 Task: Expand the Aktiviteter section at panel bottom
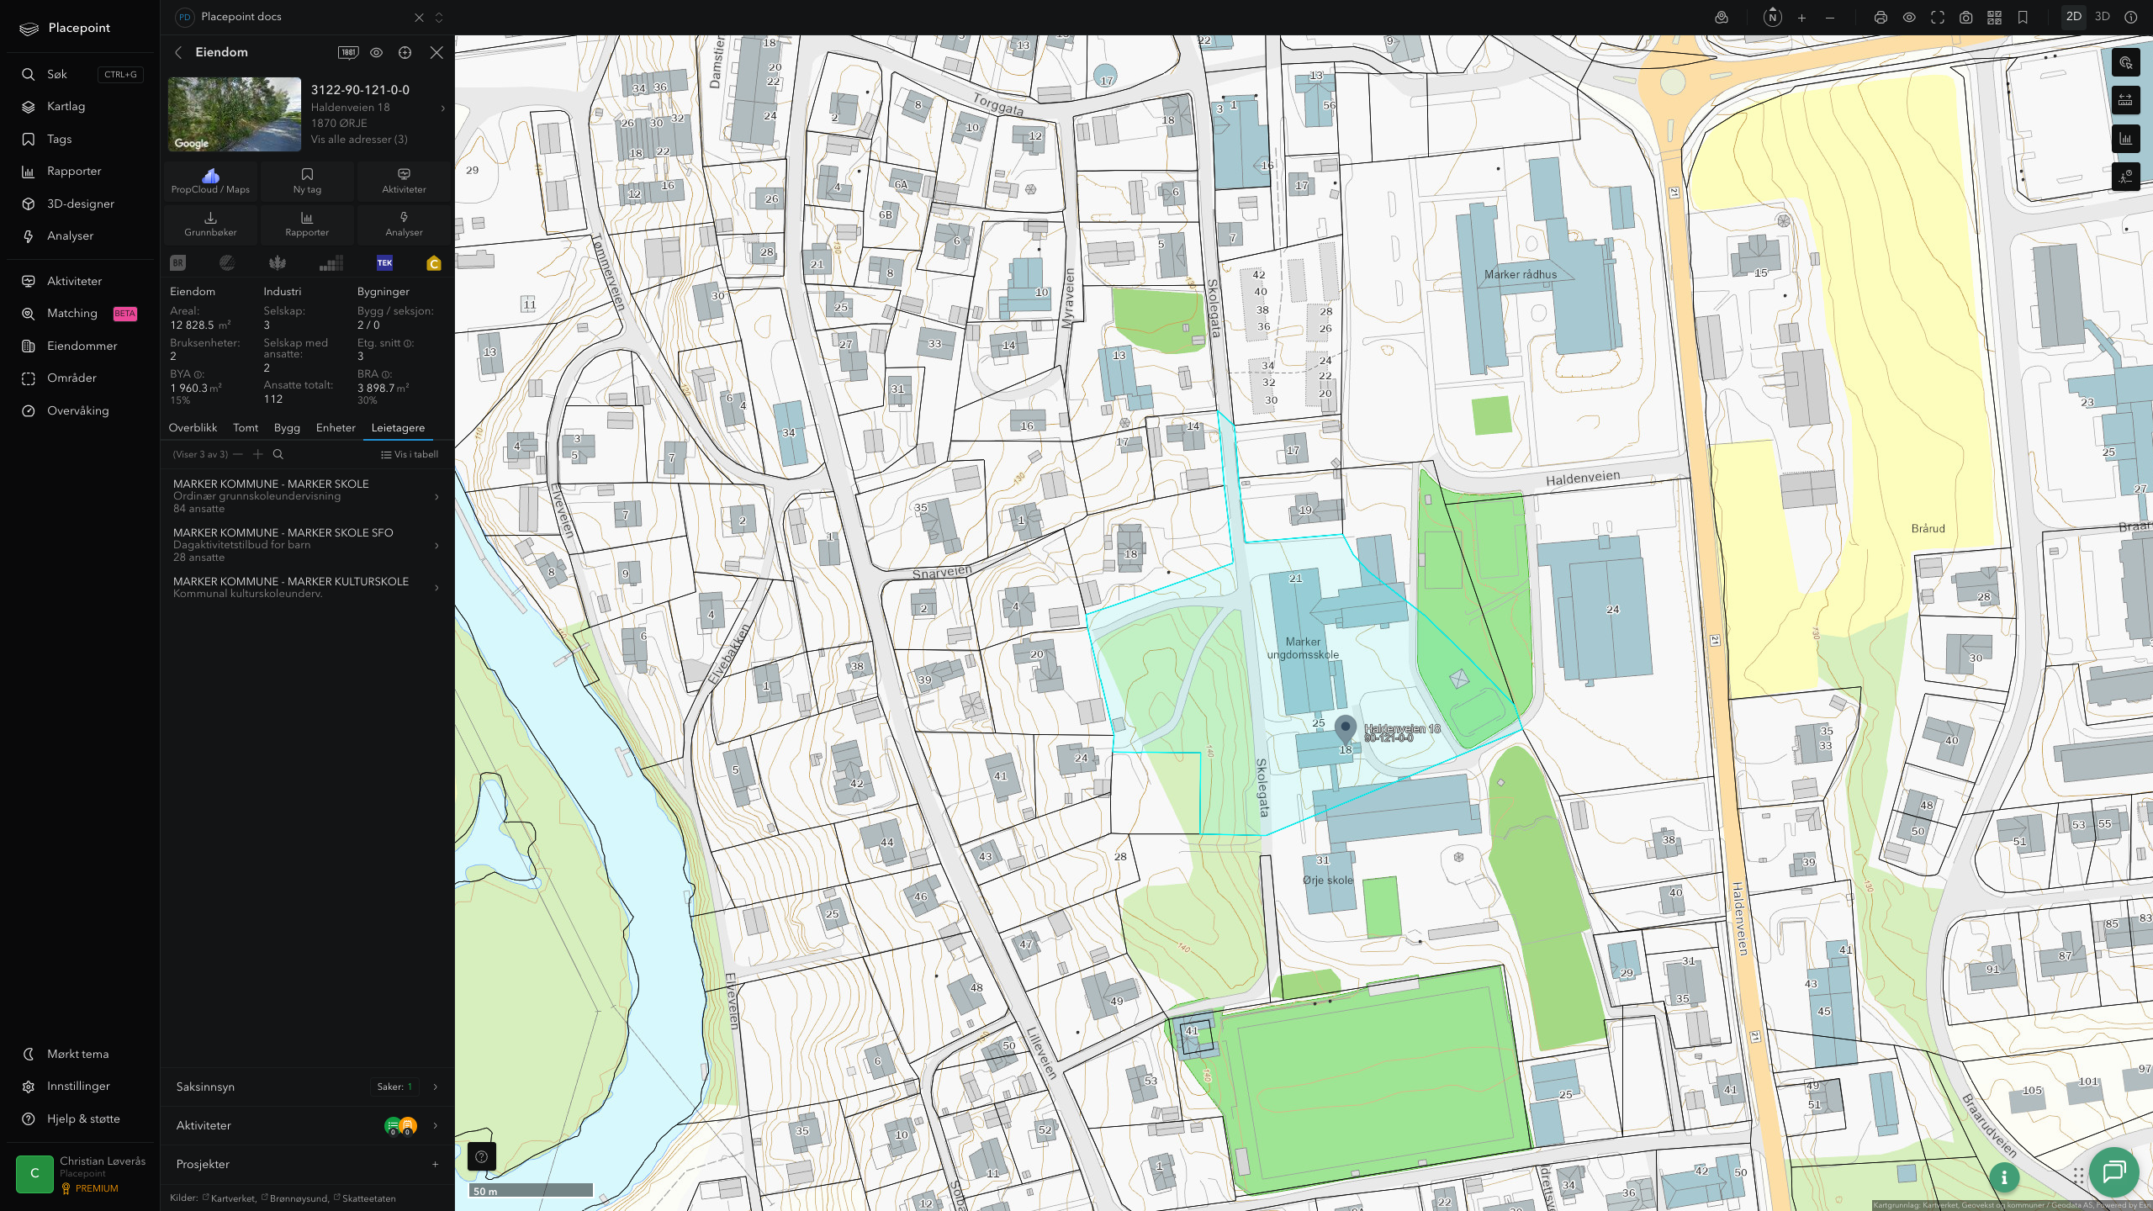click(x=307, y=1125)
